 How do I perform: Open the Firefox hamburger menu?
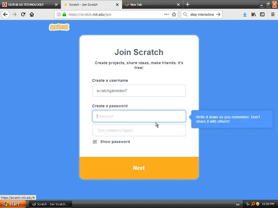tap(273, 14)
